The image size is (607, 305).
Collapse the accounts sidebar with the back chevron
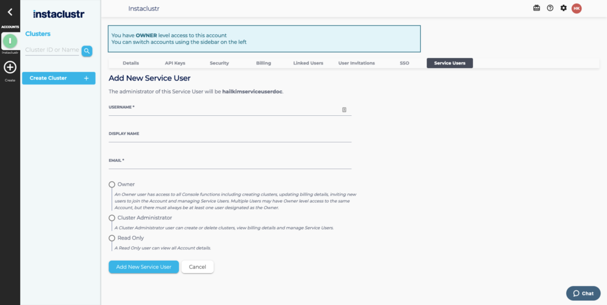(9, 12)
